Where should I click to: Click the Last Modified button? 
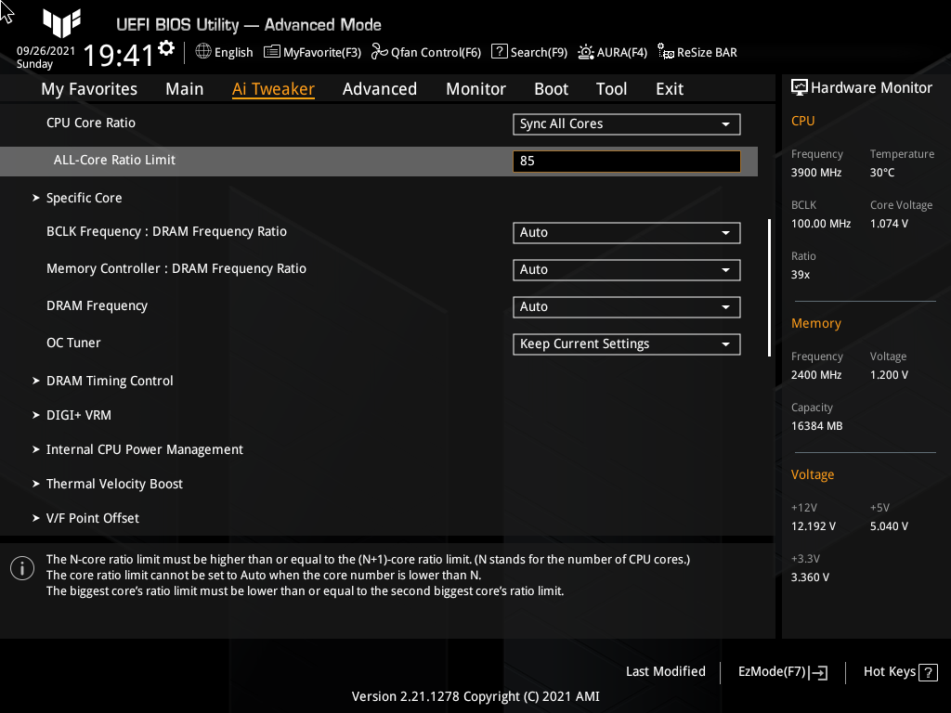click(665, 671)
